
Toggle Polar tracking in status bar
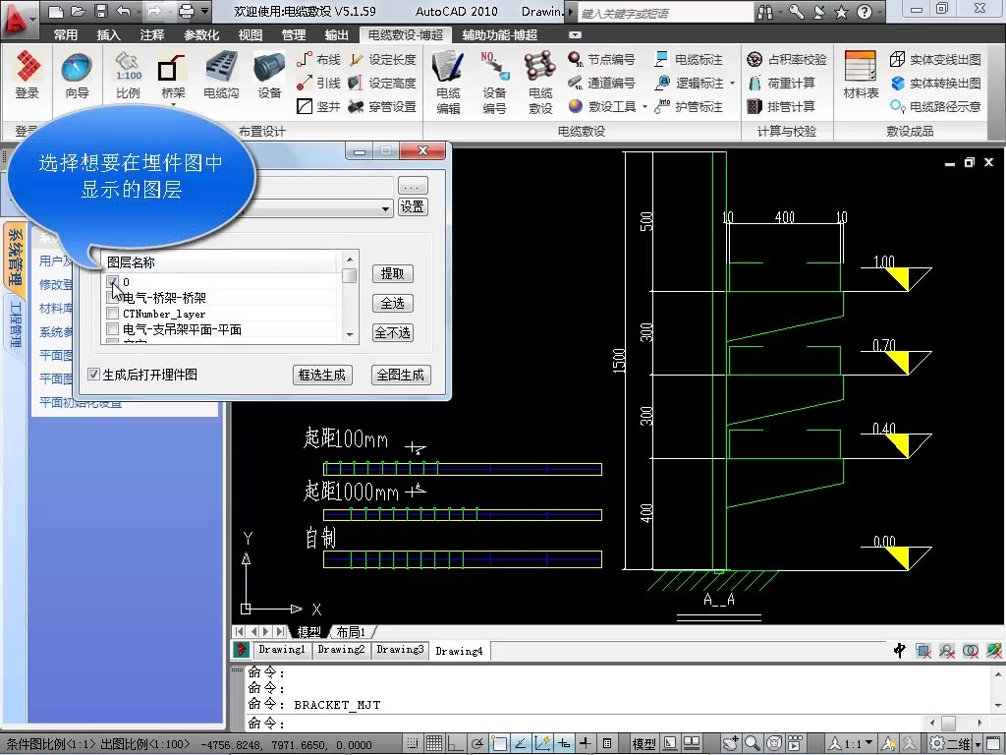(x=477, y=744)
